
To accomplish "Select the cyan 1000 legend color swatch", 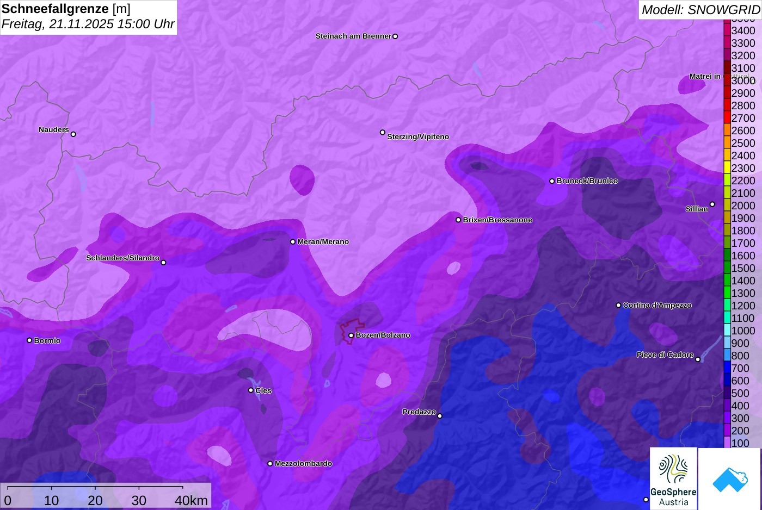I will 727,330.
